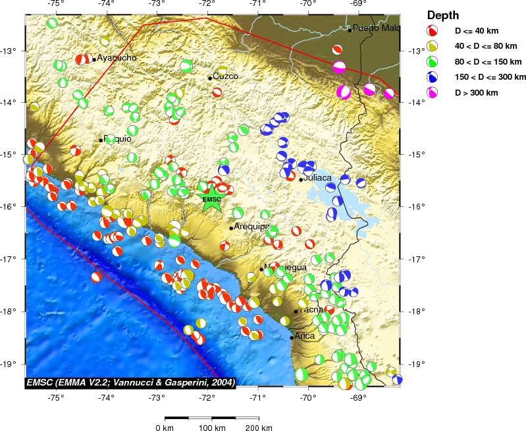Viewport: 526px width, 431px height.
Task: Click the Puquio city dot
Action: coord(101,140)
